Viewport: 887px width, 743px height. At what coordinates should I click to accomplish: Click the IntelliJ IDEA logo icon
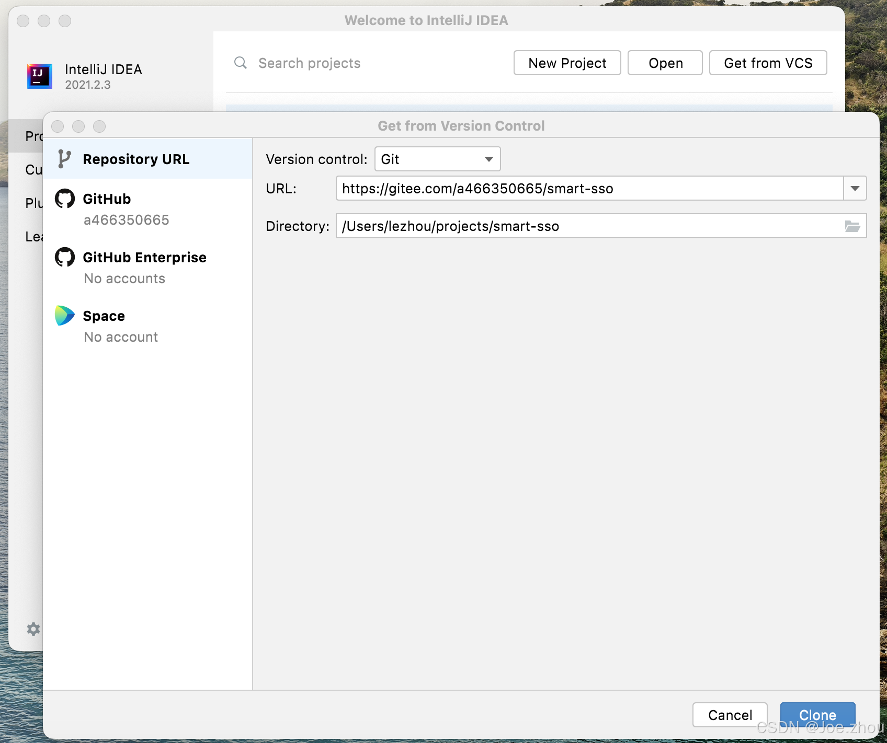click(x=40, y=76)
